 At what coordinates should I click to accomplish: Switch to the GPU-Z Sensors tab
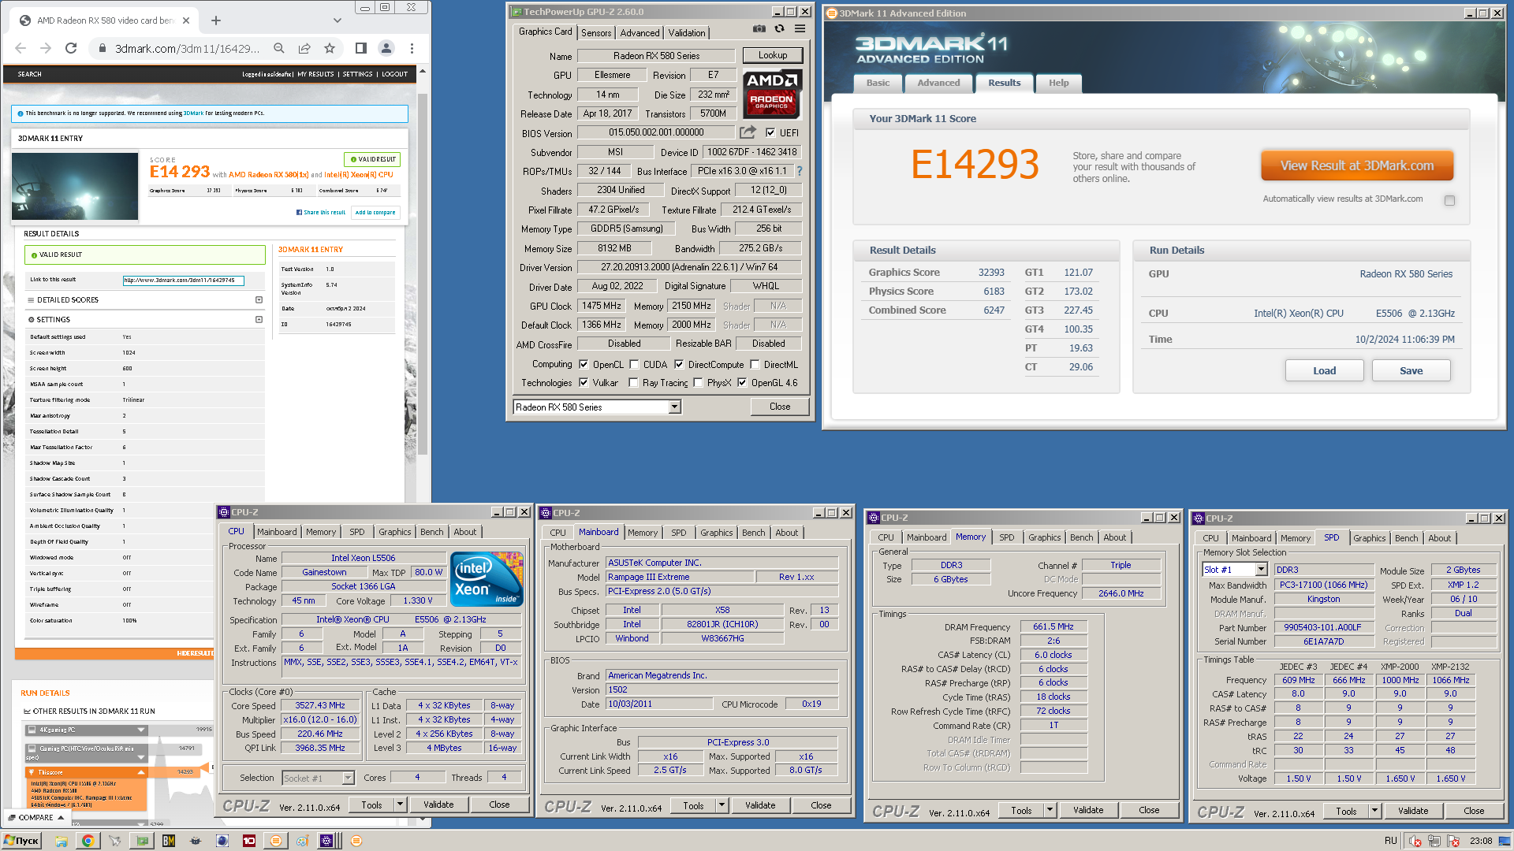click(596, 32)
